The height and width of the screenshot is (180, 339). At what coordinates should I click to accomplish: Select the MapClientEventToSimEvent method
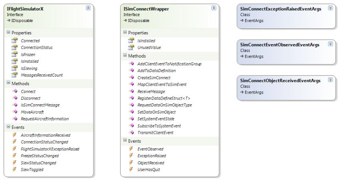pos(162,84)
